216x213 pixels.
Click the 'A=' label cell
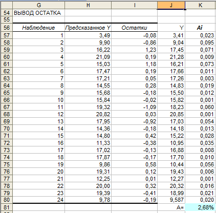tap(171, 207)
